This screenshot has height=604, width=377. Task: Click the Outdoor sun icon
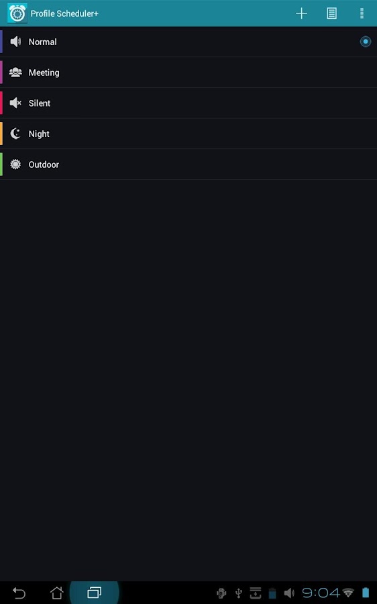pos(15,164)
